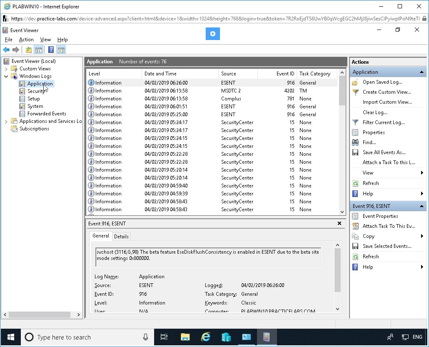Click event list scrollbar down arrow
This screenshot has width=429, height=347.
coord(342,212)
